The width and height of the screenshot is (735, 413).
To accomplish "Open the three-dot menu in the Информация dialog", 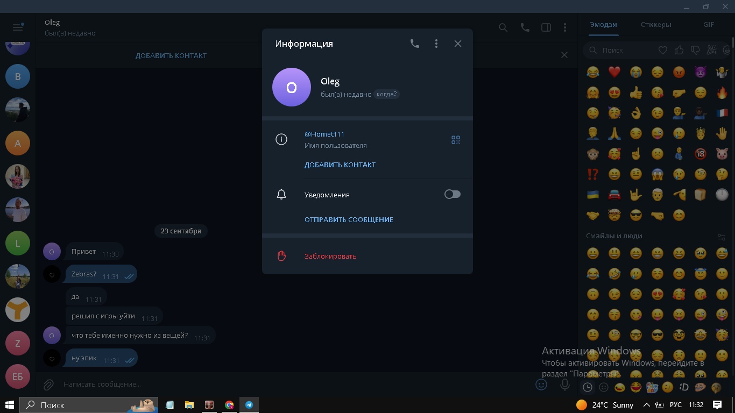I will (x=436, y=44).
